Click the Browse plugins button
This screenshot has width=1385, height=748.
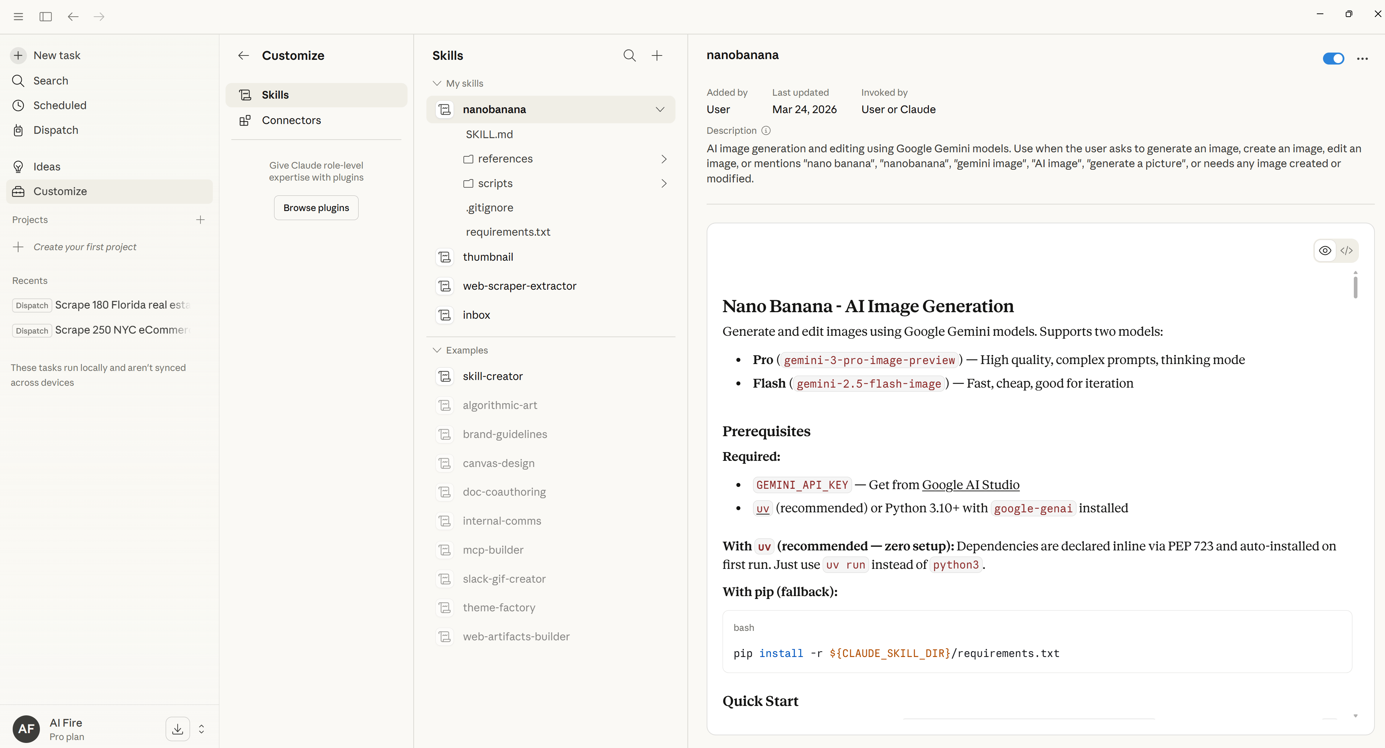[x=316, y=207]
